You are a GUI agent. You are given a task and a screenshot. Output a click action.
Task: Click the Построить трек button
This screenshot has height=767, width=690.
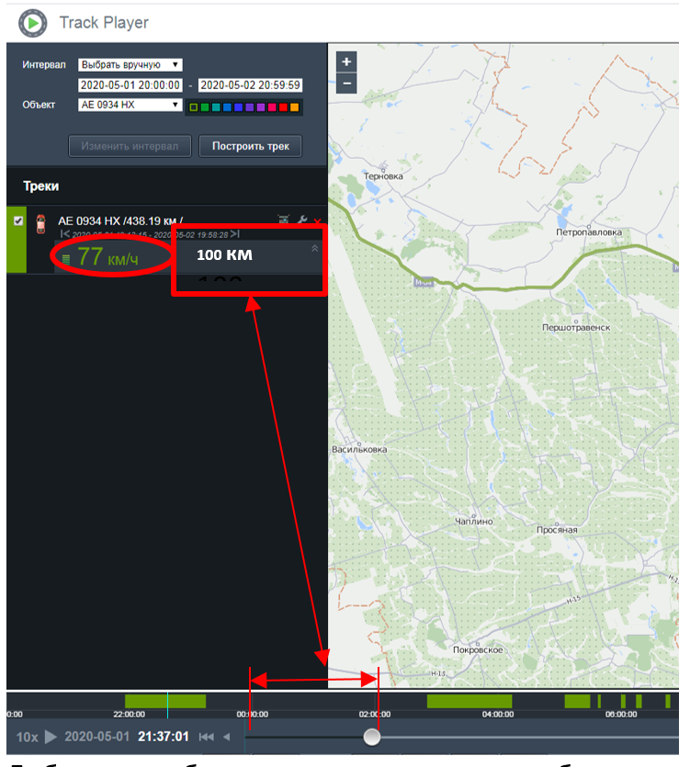(x=250, y=146)
